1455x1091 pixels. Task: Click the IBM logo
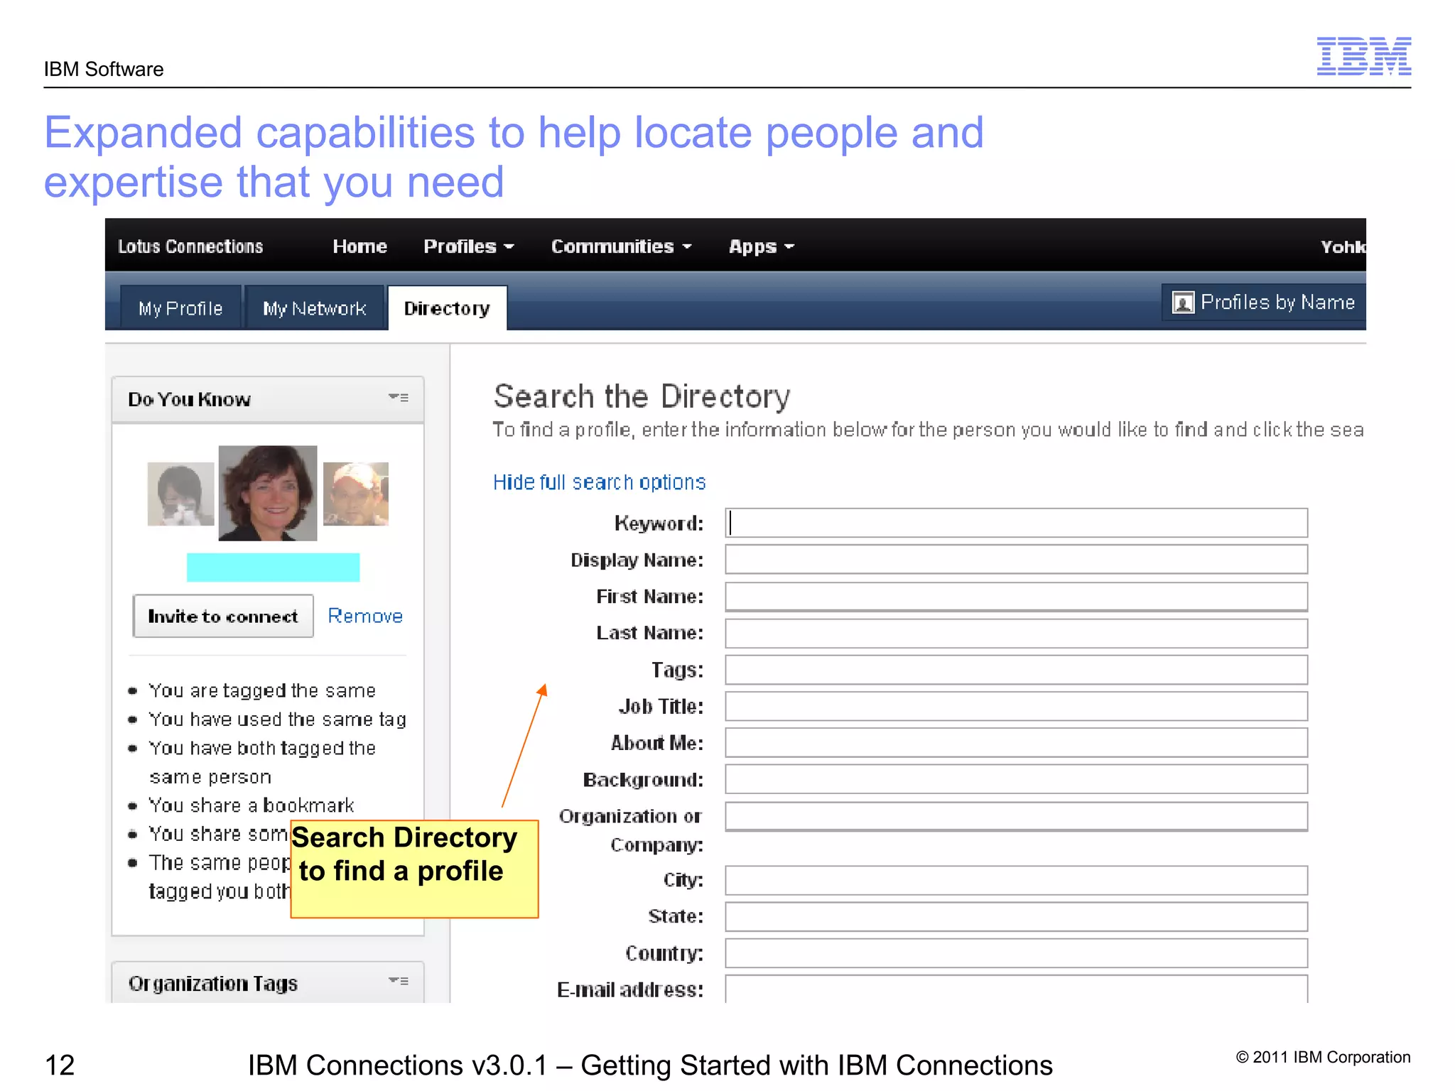(x=1364, y=56)
